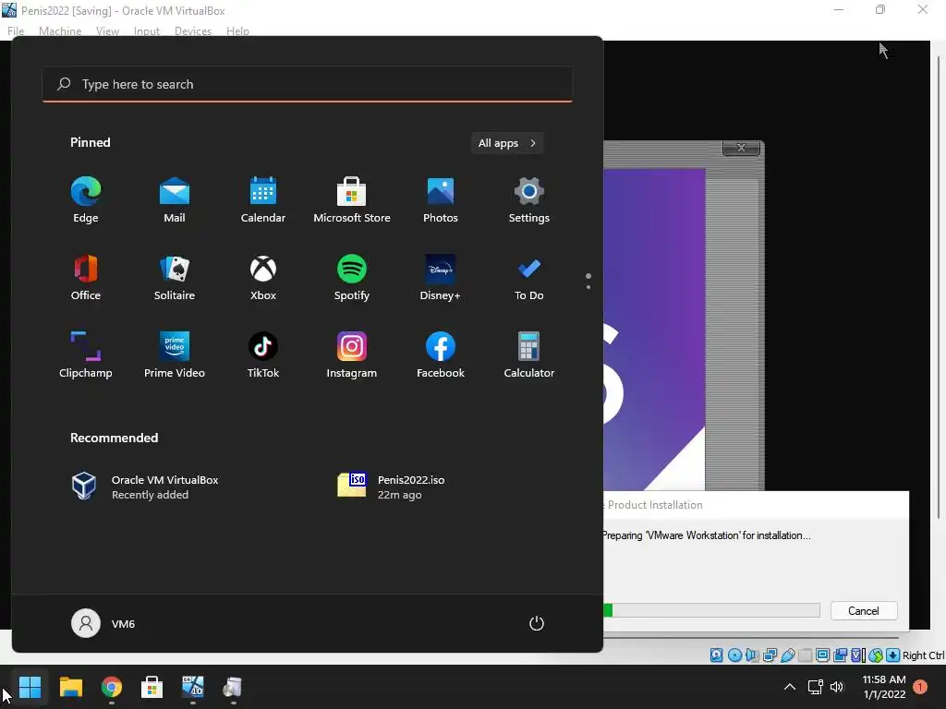Open the pinned Settings gear app
The height and width of the screenshot is (709, 946).
coord(529,200)
